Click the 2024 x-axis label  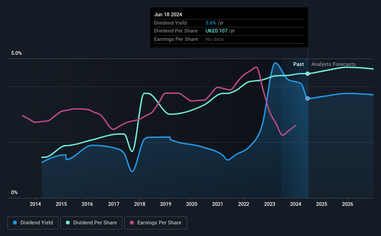tap(296, 204)
